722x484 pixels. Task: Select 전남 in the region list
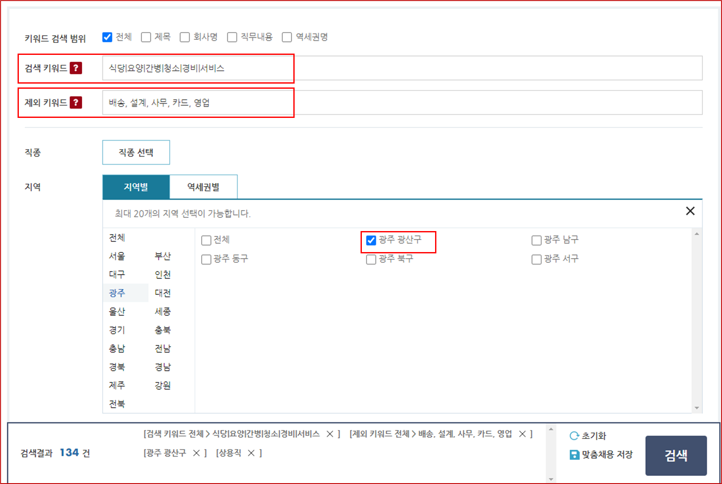pos(163,348)
